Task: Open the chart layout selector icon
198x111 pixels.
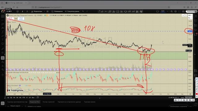Action: 157,11
